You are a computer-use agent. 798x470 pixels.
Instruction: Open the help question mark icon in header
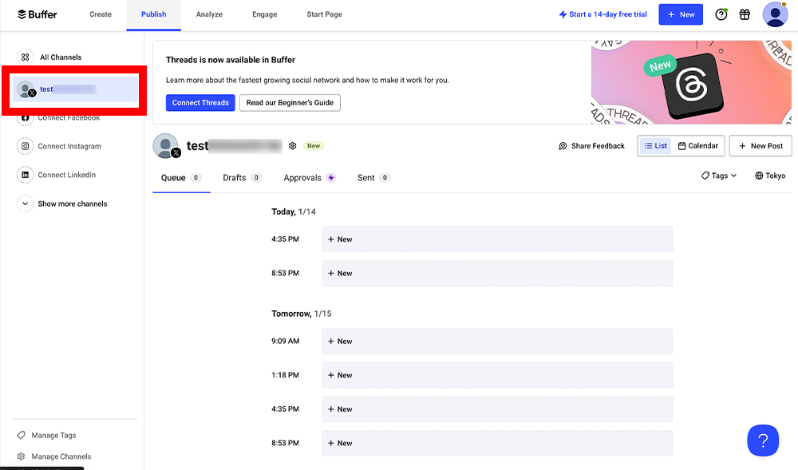pos(721,14)
